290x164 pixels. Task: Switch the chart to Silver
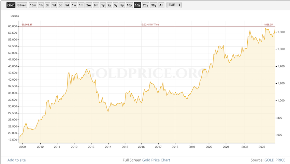tap(21, 5)
